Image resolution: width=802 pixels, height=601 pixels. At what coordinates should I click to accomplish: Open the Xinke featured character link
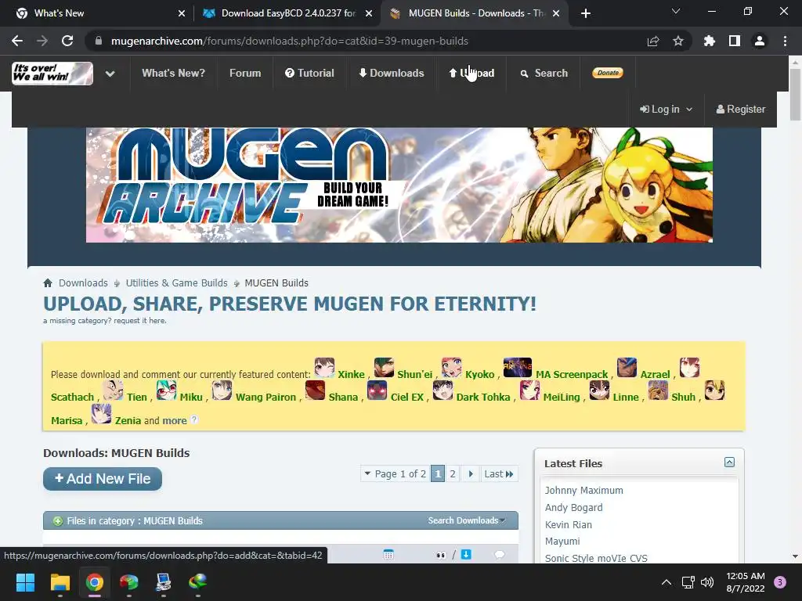[351, 374]
